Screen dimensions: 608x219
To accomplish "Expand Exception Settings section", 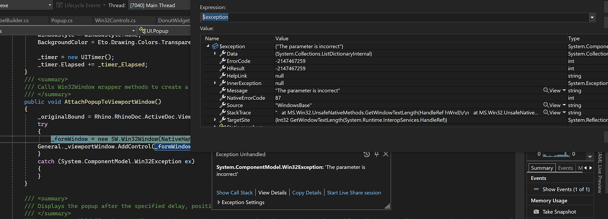I will (x=219, y=202).
